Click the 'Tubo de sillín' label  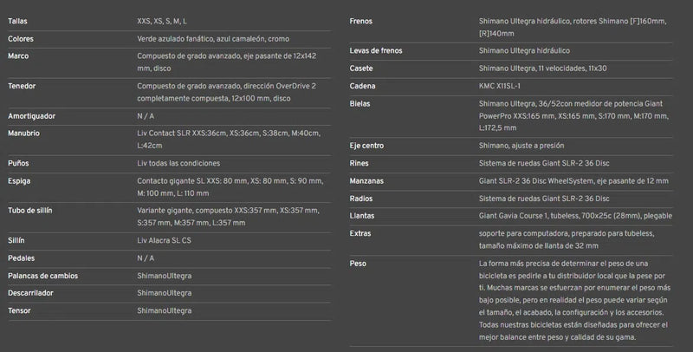click(30, 211)
